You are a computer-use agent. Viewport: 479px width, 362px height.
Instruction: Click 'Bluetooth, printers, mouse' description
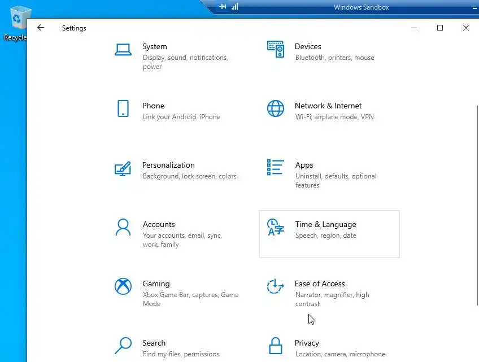point(334,58)
